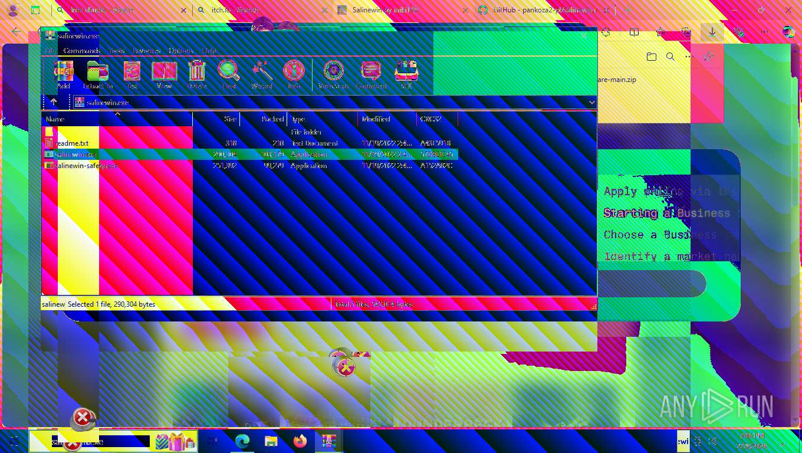The height and width of the screenshot is (453, 802).
Task: Click the Add toolbar icon in WinRAR
Action: pyautogui.click(x=63, y=75)
